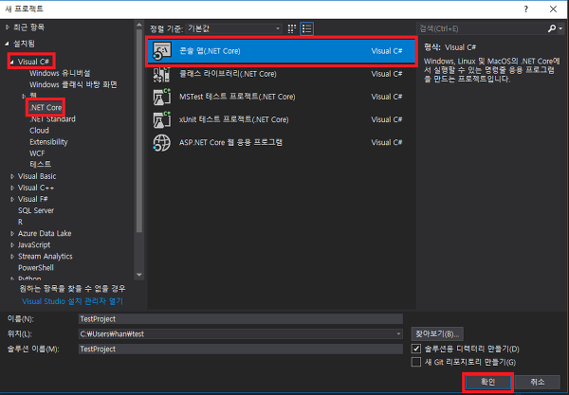Close the New Project dialog
The image size is (569, 395).
553,9
